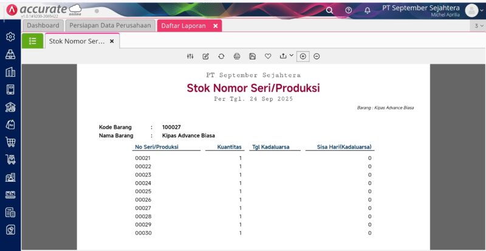Open the green report list button

click(x=32, y=41)
